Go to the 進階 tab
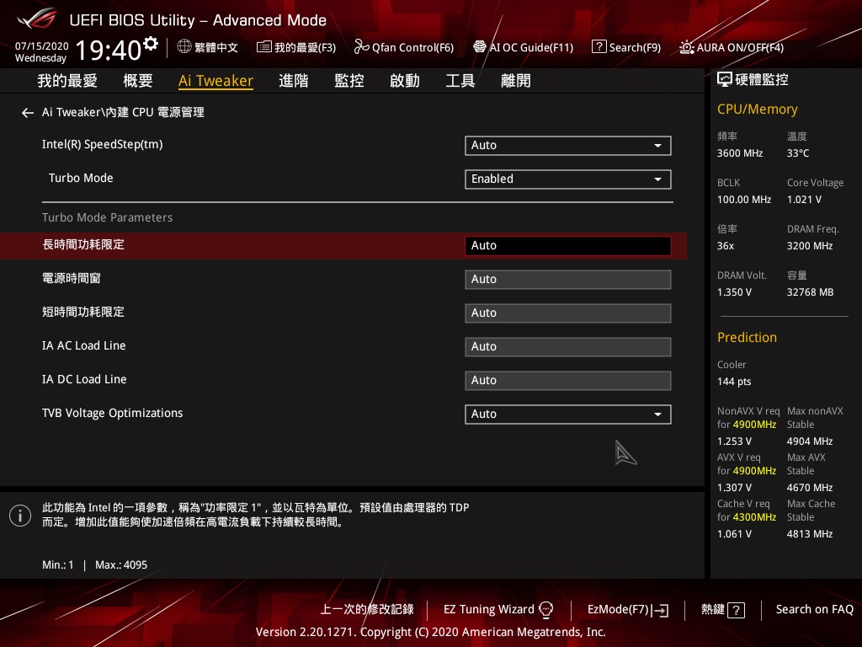The height and width of the screenshot is (647, 862). click(294, 81)
